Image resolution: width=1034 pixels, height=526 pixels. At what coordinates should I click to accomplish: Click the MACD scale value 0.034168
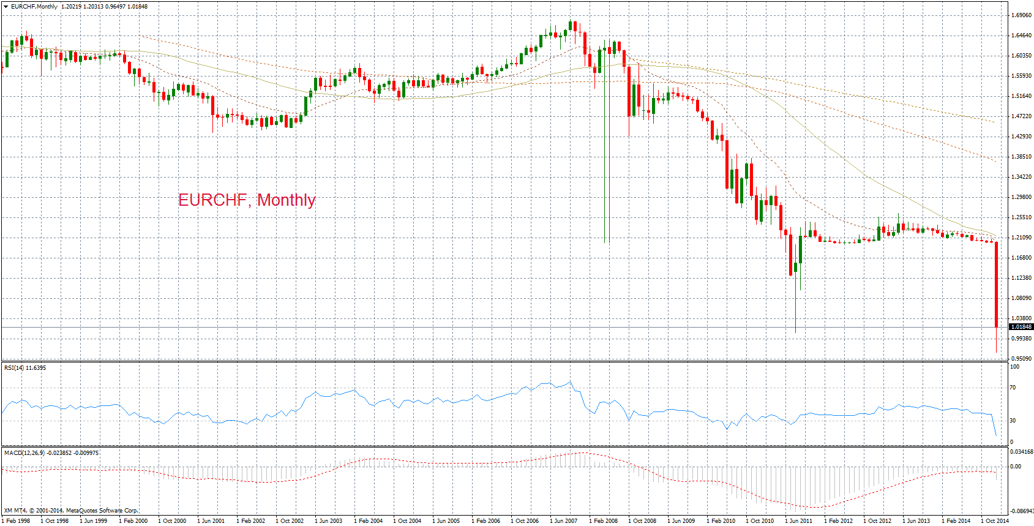(1021, 451)
